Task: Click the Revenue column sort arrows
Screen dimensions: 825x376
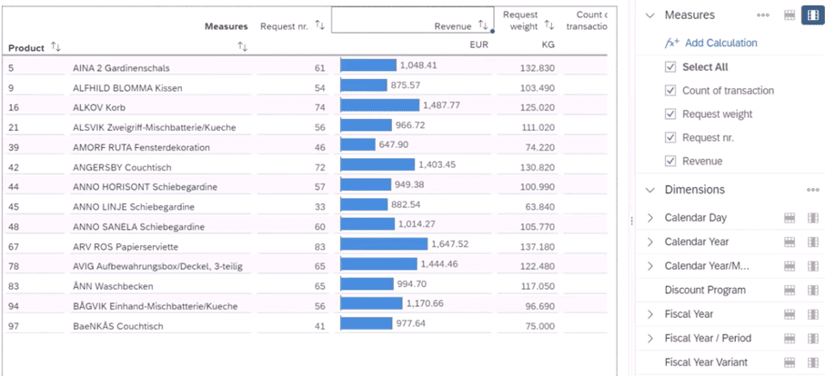Action: click(483, 26)
